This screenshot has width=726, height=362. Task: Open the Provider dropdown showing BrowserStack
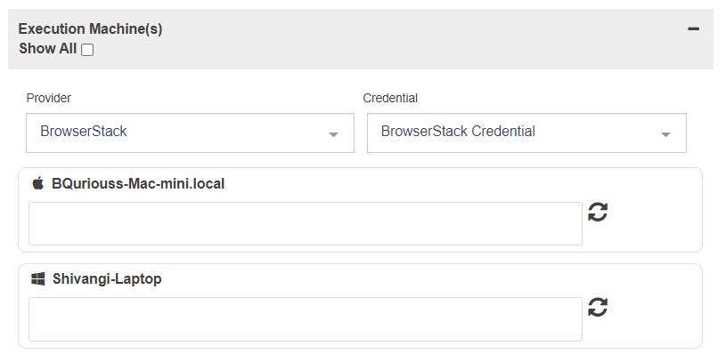click(190, 133)
